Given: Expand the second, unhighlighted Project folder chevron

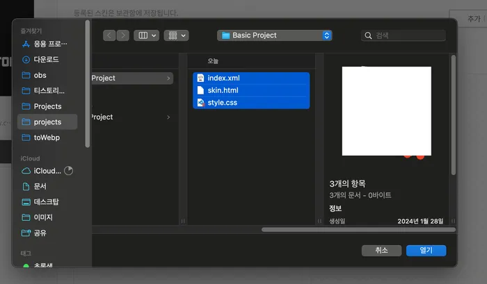Looking at the screenshot, I should tap(168, 117).
